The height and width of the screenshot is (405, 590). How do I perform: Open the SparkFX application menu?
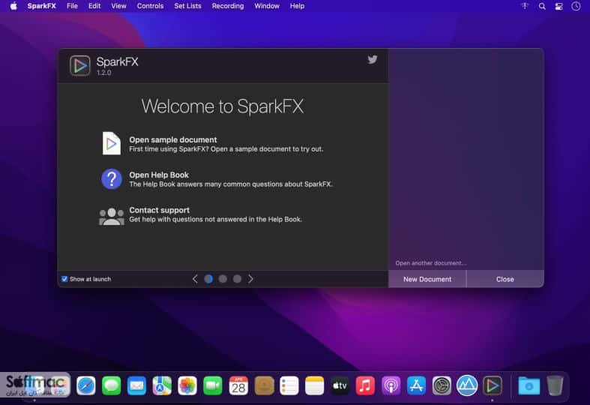click(41, 6)
